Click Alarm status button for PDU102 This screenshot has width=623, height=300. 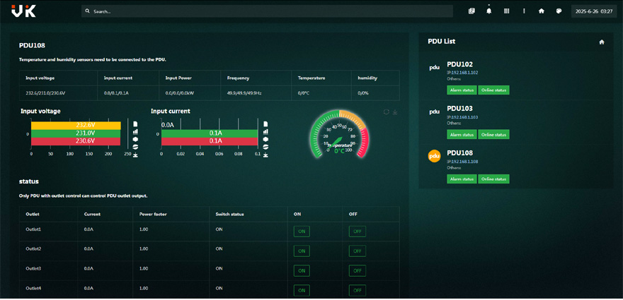(462, 90)
